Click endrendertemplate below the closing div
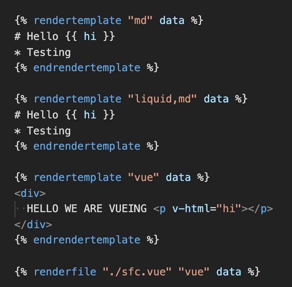The image size is (292, 287). tap(87, 240)
